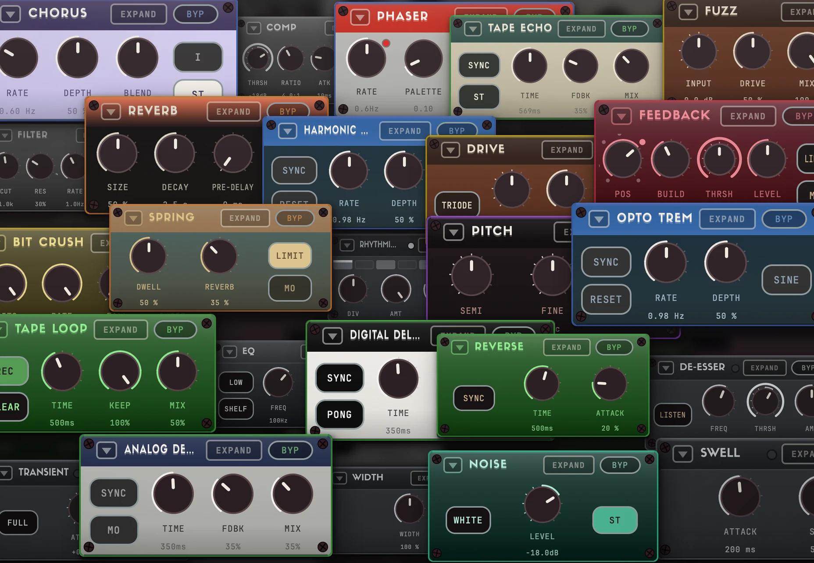Screen dimensions: 814x563
Task: Open the Tape Echo dropdown arrow
Action: point(473,29)
